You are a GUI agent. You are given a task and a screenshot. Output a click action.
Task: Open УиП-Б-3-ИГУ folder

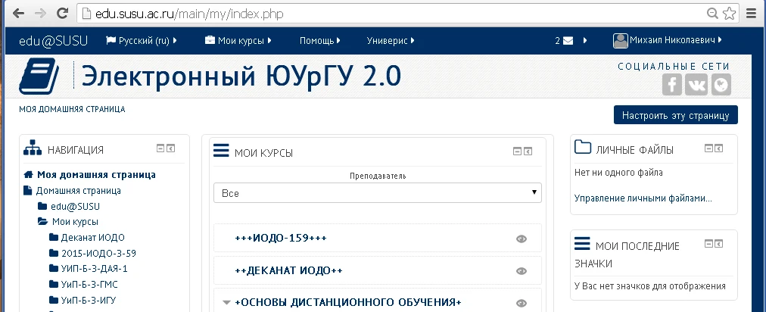(x=88, y=301)
